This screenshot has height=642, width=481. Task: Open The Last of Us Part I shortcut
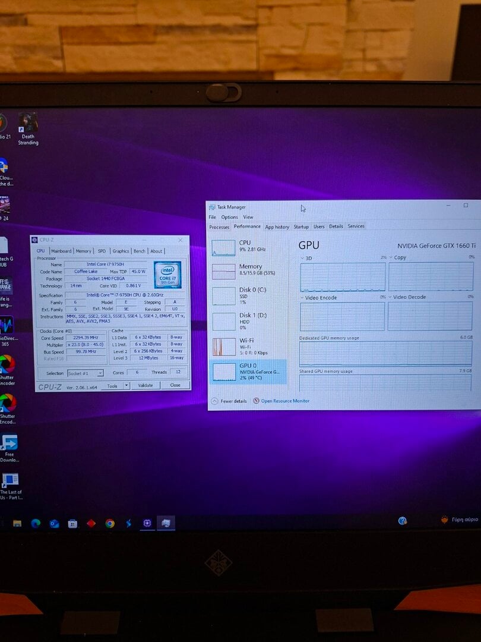pos(10,487)
